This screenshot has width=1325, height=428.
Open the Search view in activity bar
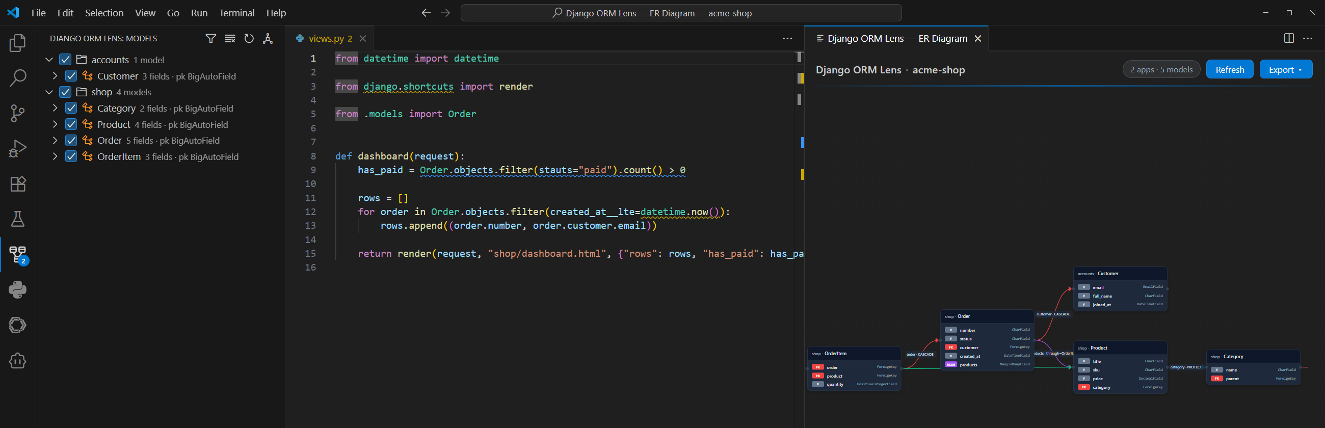click(x=17, y=78)
